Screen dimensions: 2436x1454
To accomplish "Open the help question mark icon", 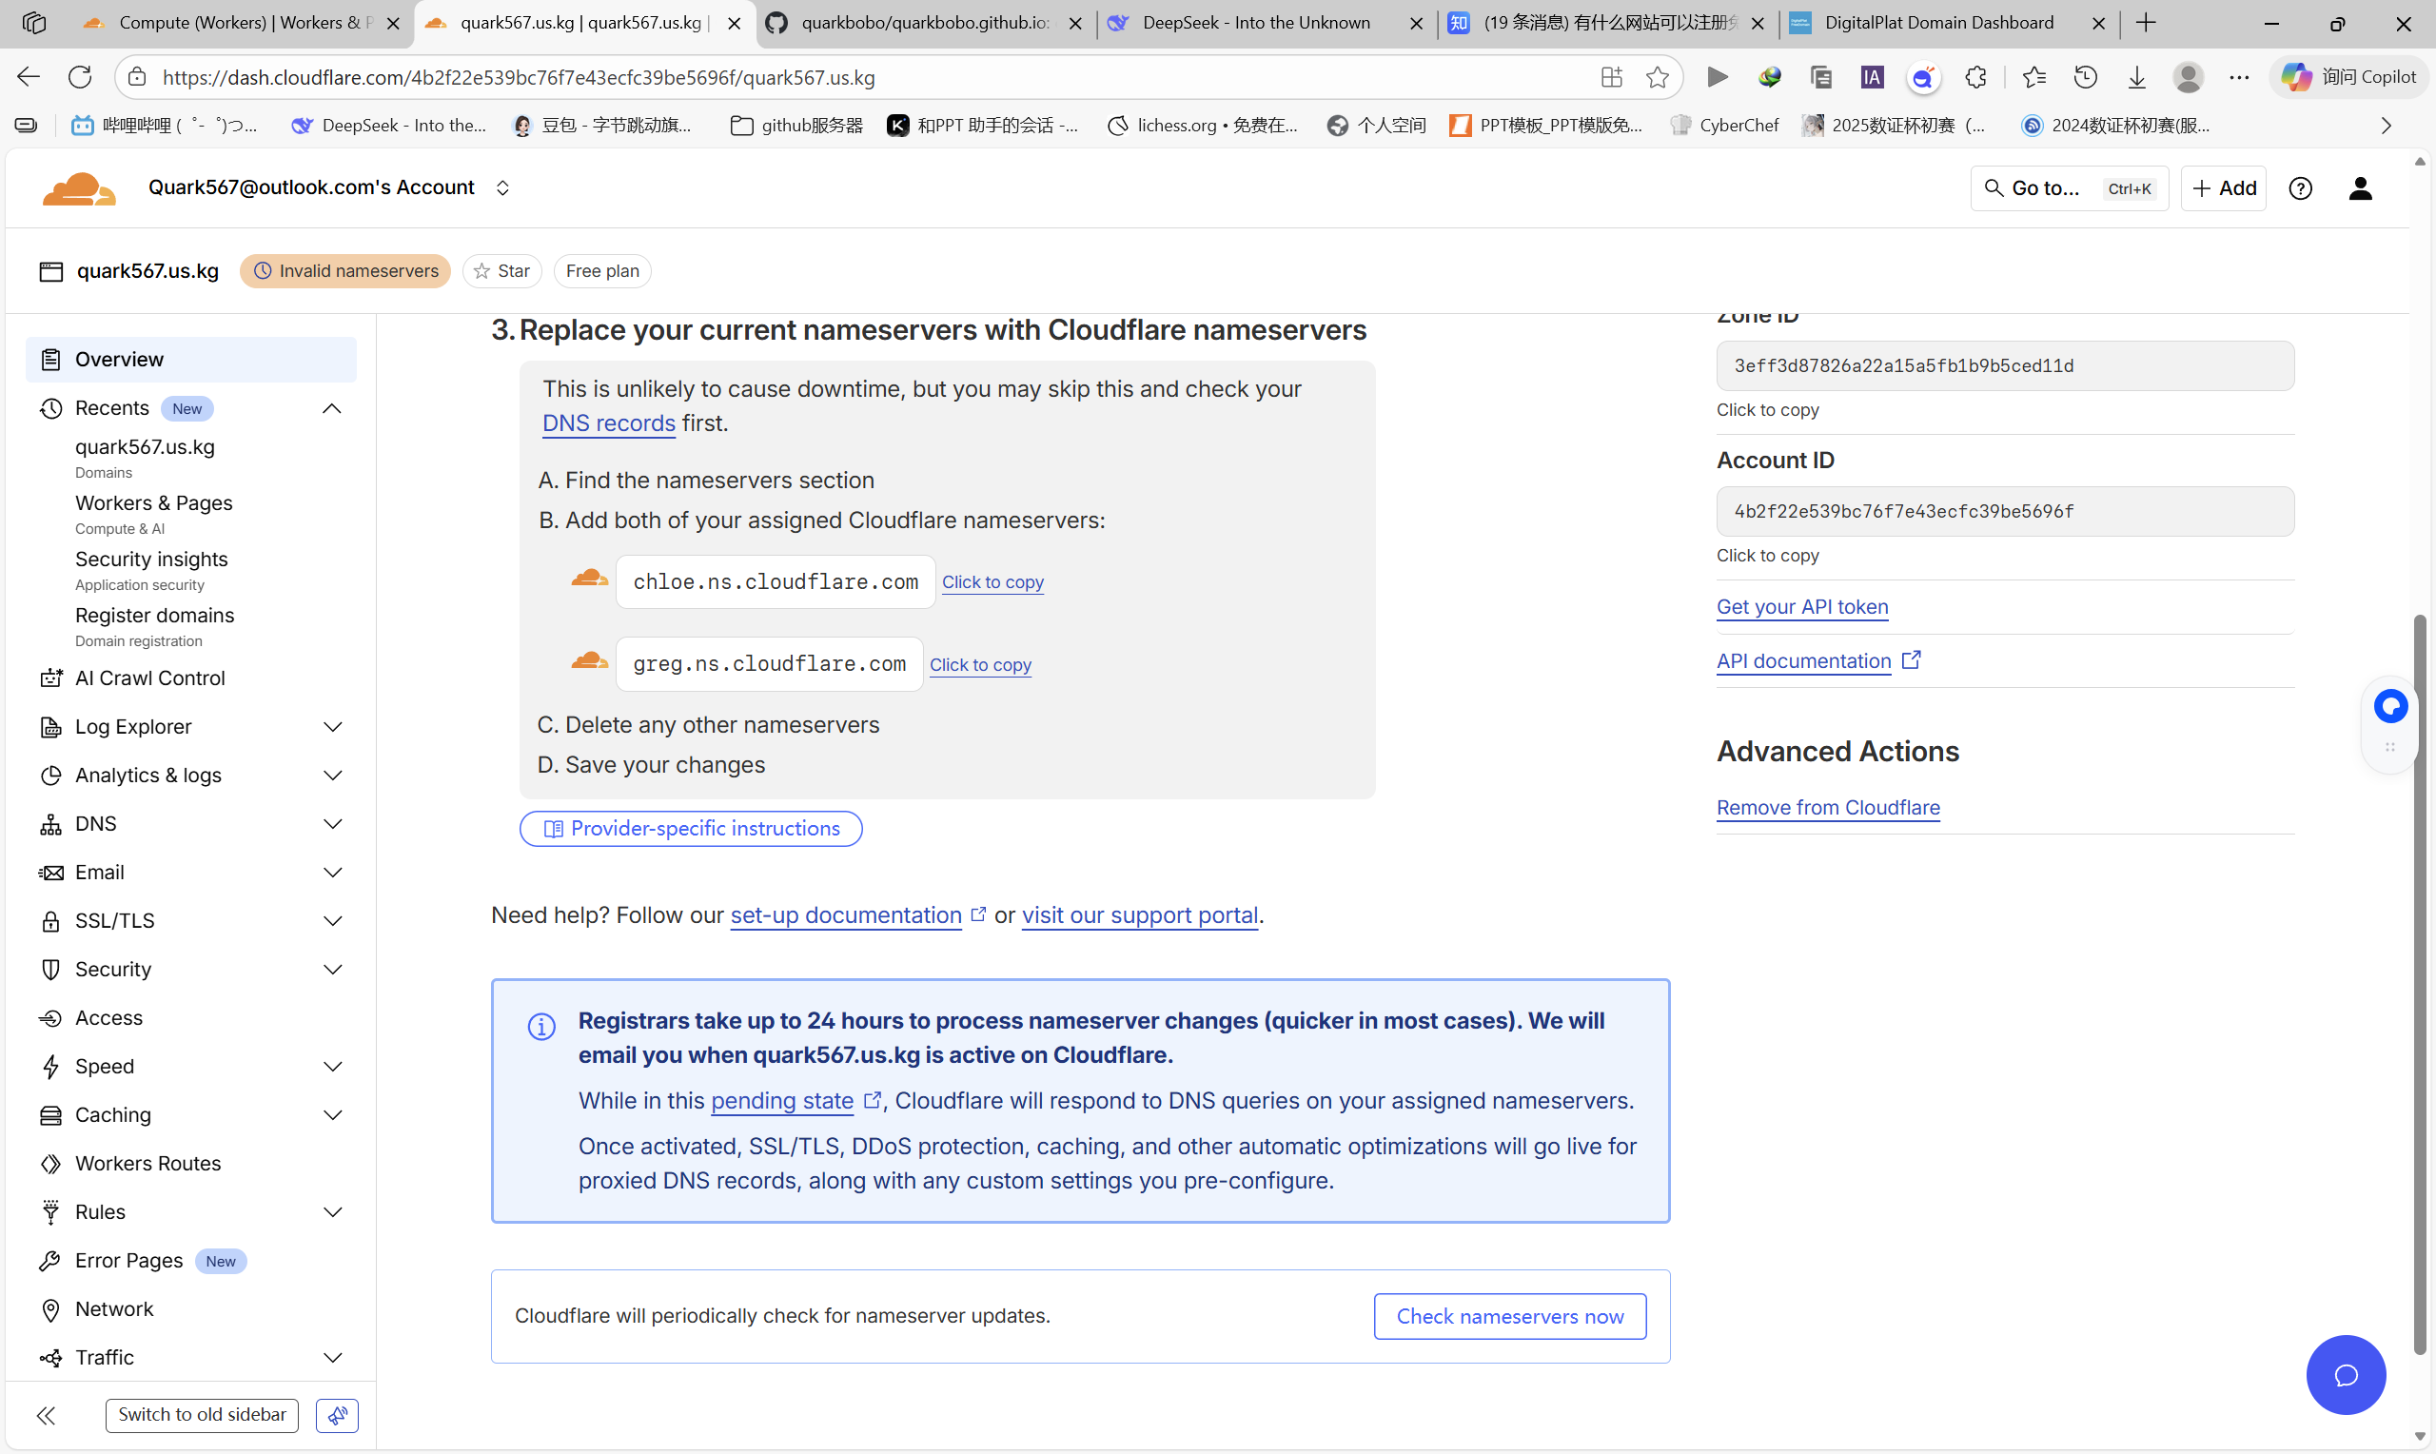I will [2300, 188].
